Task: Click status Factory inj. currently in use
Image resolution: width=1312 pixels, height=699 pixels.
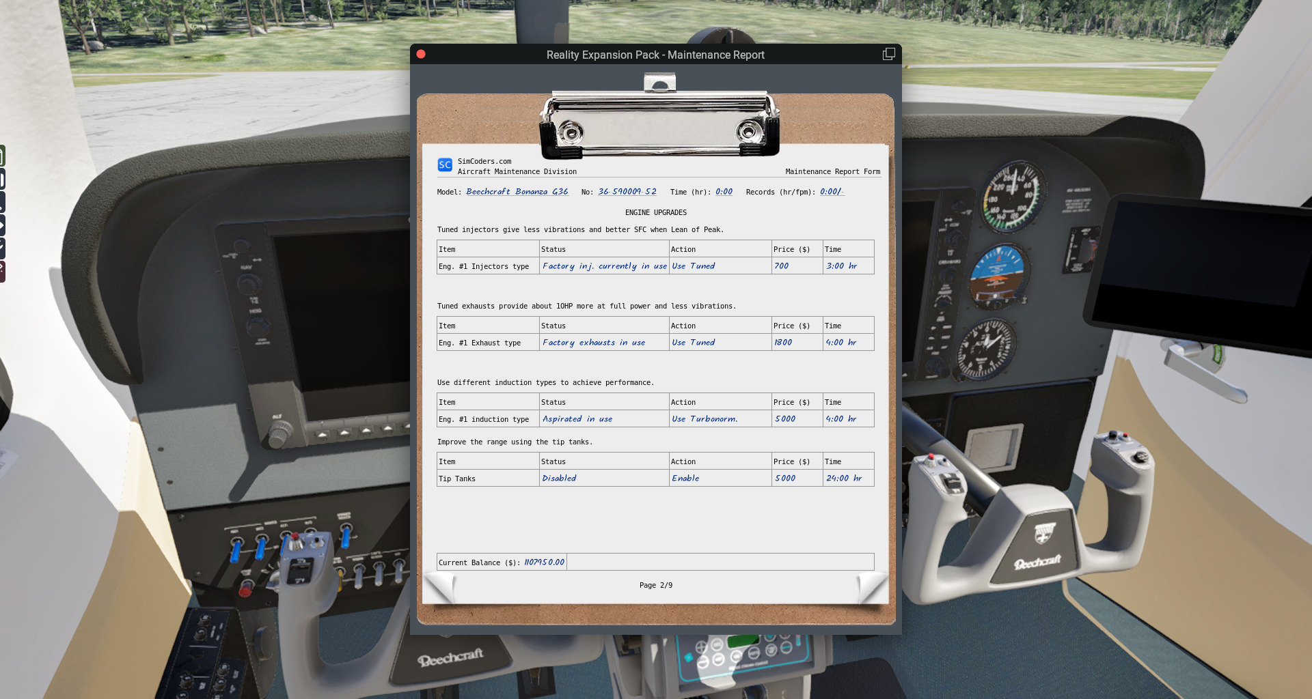Action: coord(605,266)
